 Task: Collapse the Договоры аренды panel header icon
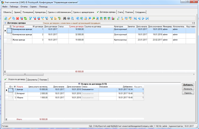click(x=5, y=23)
